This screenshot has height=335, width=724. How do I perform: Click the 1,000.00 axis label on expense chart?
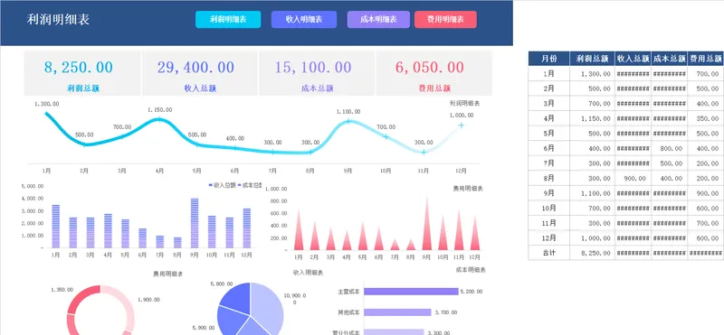pyautogui.click(x=277, y=189)
